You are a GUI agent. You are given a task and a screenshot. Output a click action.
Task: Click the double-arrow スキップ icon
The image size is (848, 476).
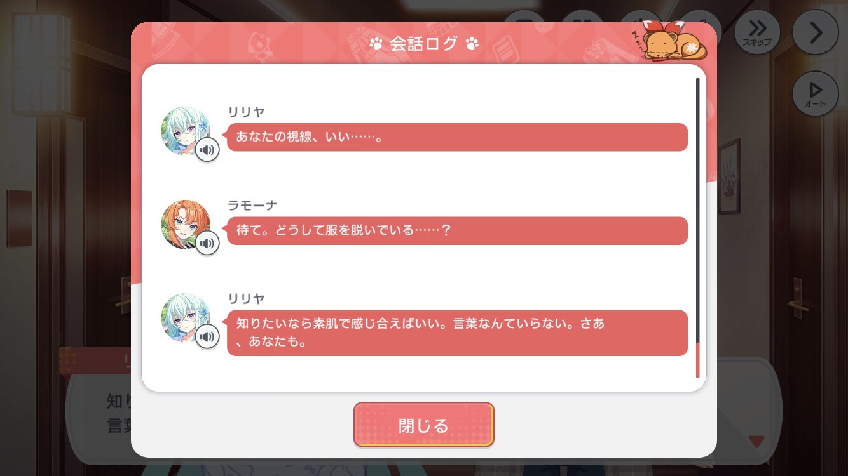(757, 32)
